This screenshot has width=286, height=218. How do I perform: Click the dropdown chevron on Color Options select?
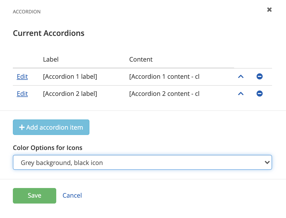click(x=267, y=162)
